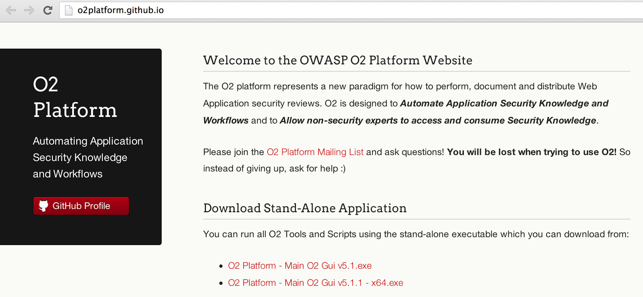
Task: Click the bullet before the v5.1.exe link
Action: click(x=221, y=266)
